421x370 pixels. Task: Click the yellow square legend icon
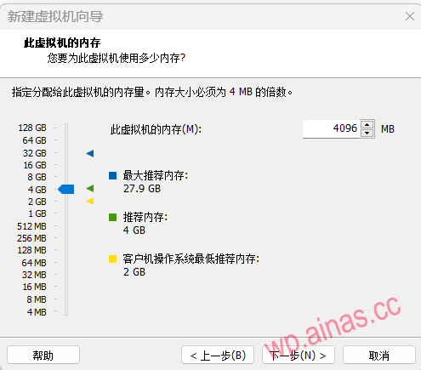coord(112,259)
